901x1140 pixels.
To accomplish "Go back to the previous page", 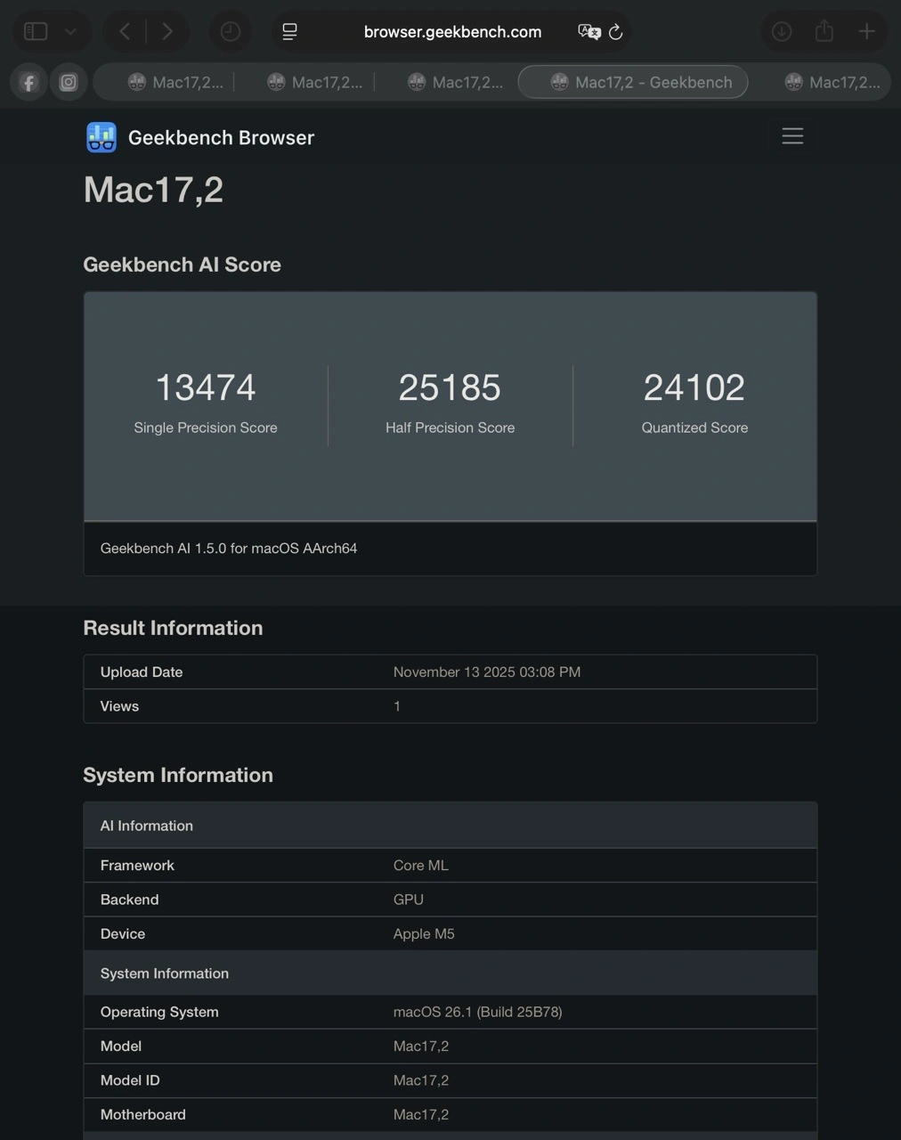I will (125, 32).
